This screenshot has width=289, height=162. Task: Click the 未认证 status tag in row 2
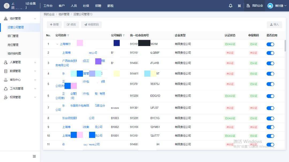230,53
